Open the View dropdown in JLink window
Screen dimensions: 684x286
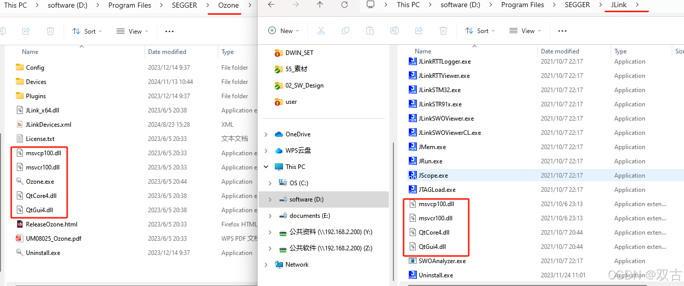[525, 31]
